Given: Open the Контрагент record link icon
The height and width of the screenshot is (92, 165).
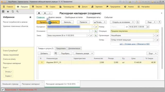Looking at the screenshot, I should (96, 27).
